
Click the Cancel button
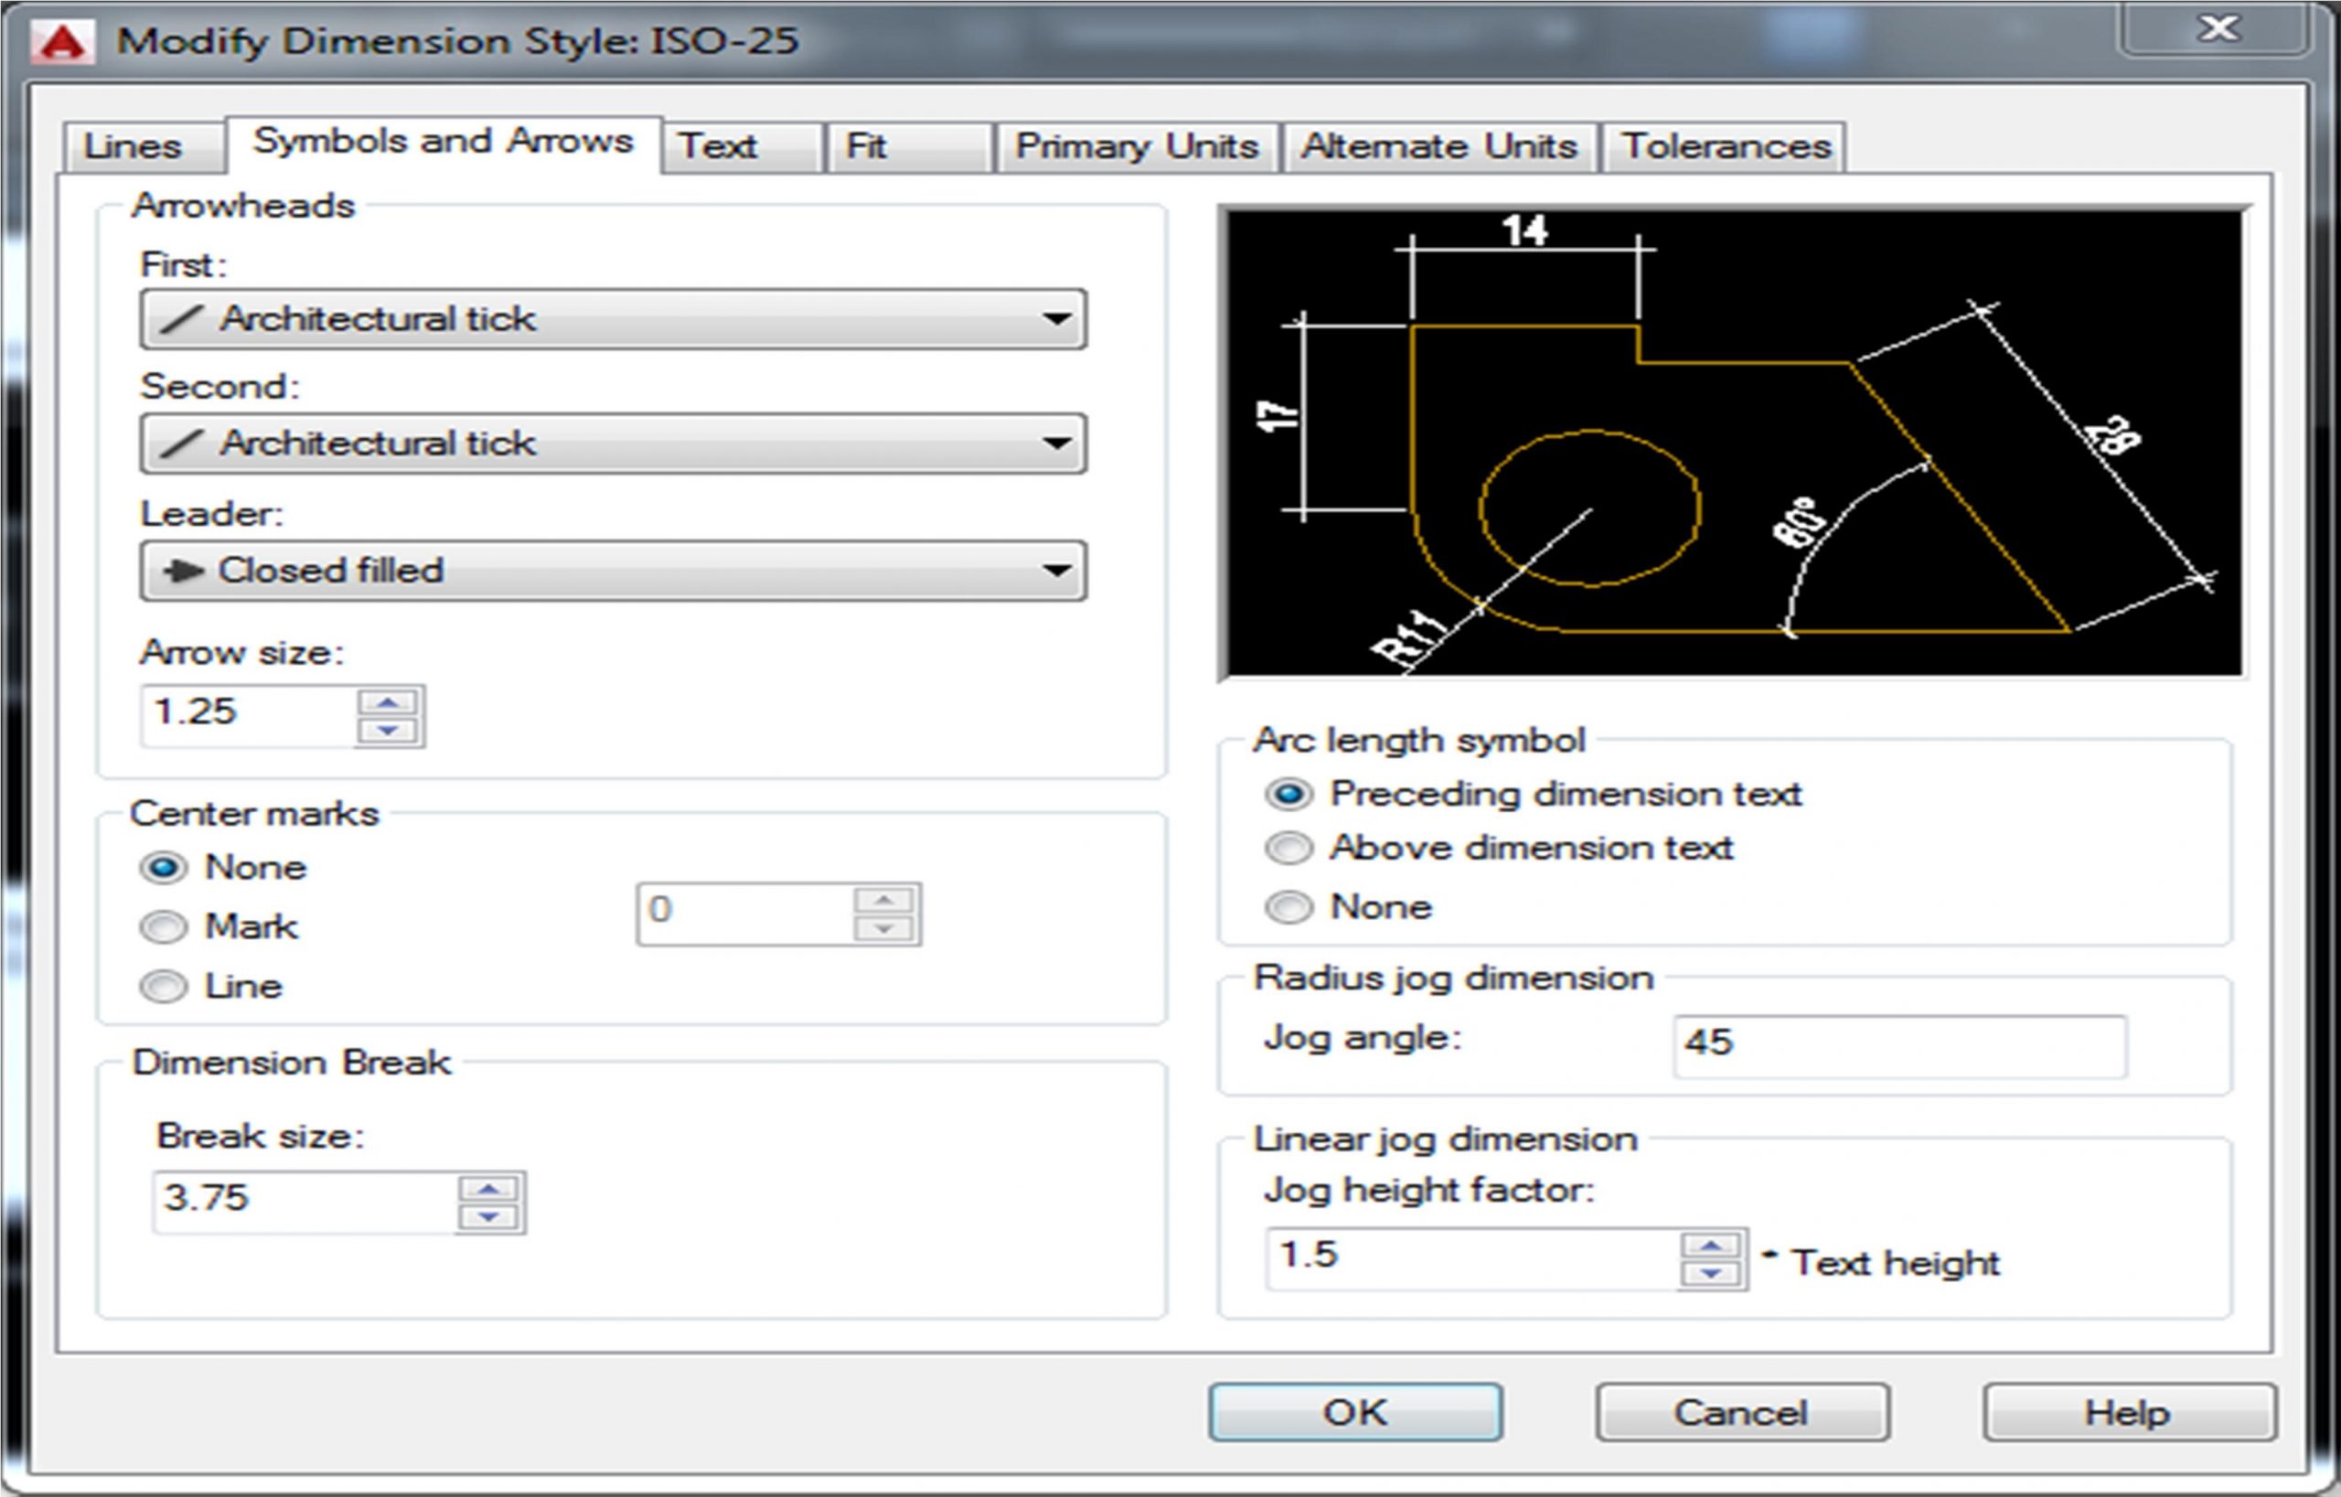[x=1741, y=1413]
